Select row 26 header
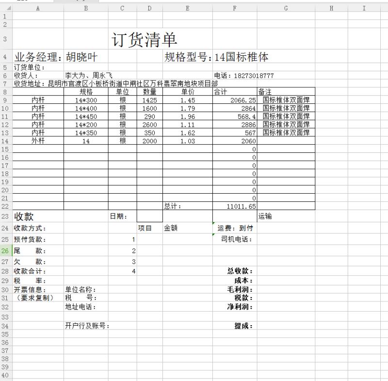Screen dimensions: 388x381 point(6,251)
